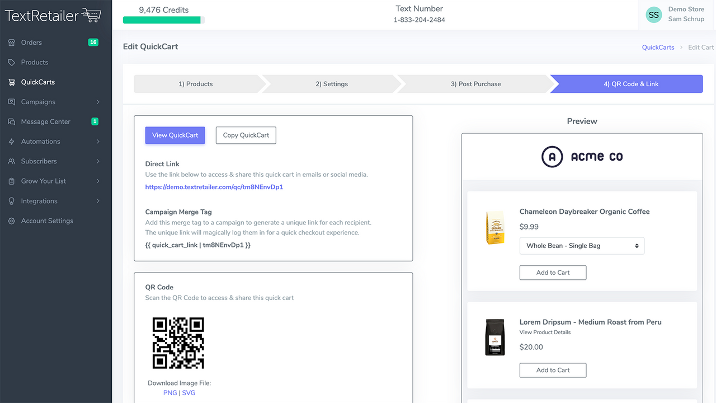Click the Message Center badge showing 1
716x403 pixels.
(95, 121)
